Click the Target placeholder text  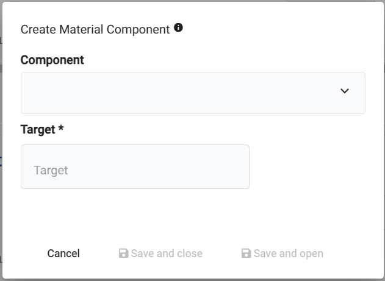[51, 171]
